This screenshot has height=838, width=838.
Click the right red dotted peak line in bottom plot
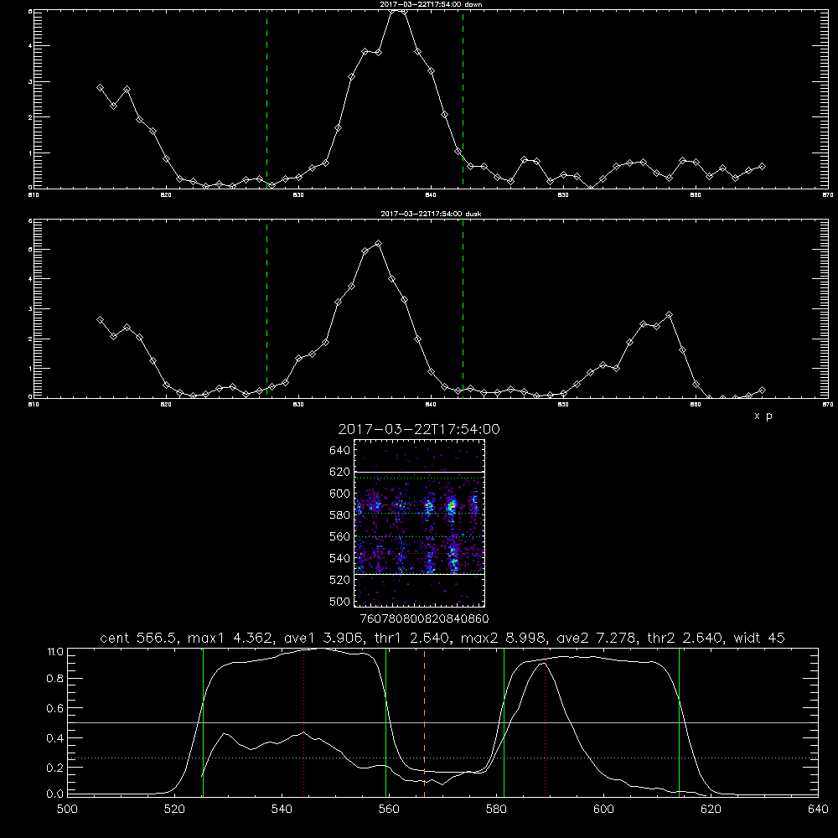[546, 722]
